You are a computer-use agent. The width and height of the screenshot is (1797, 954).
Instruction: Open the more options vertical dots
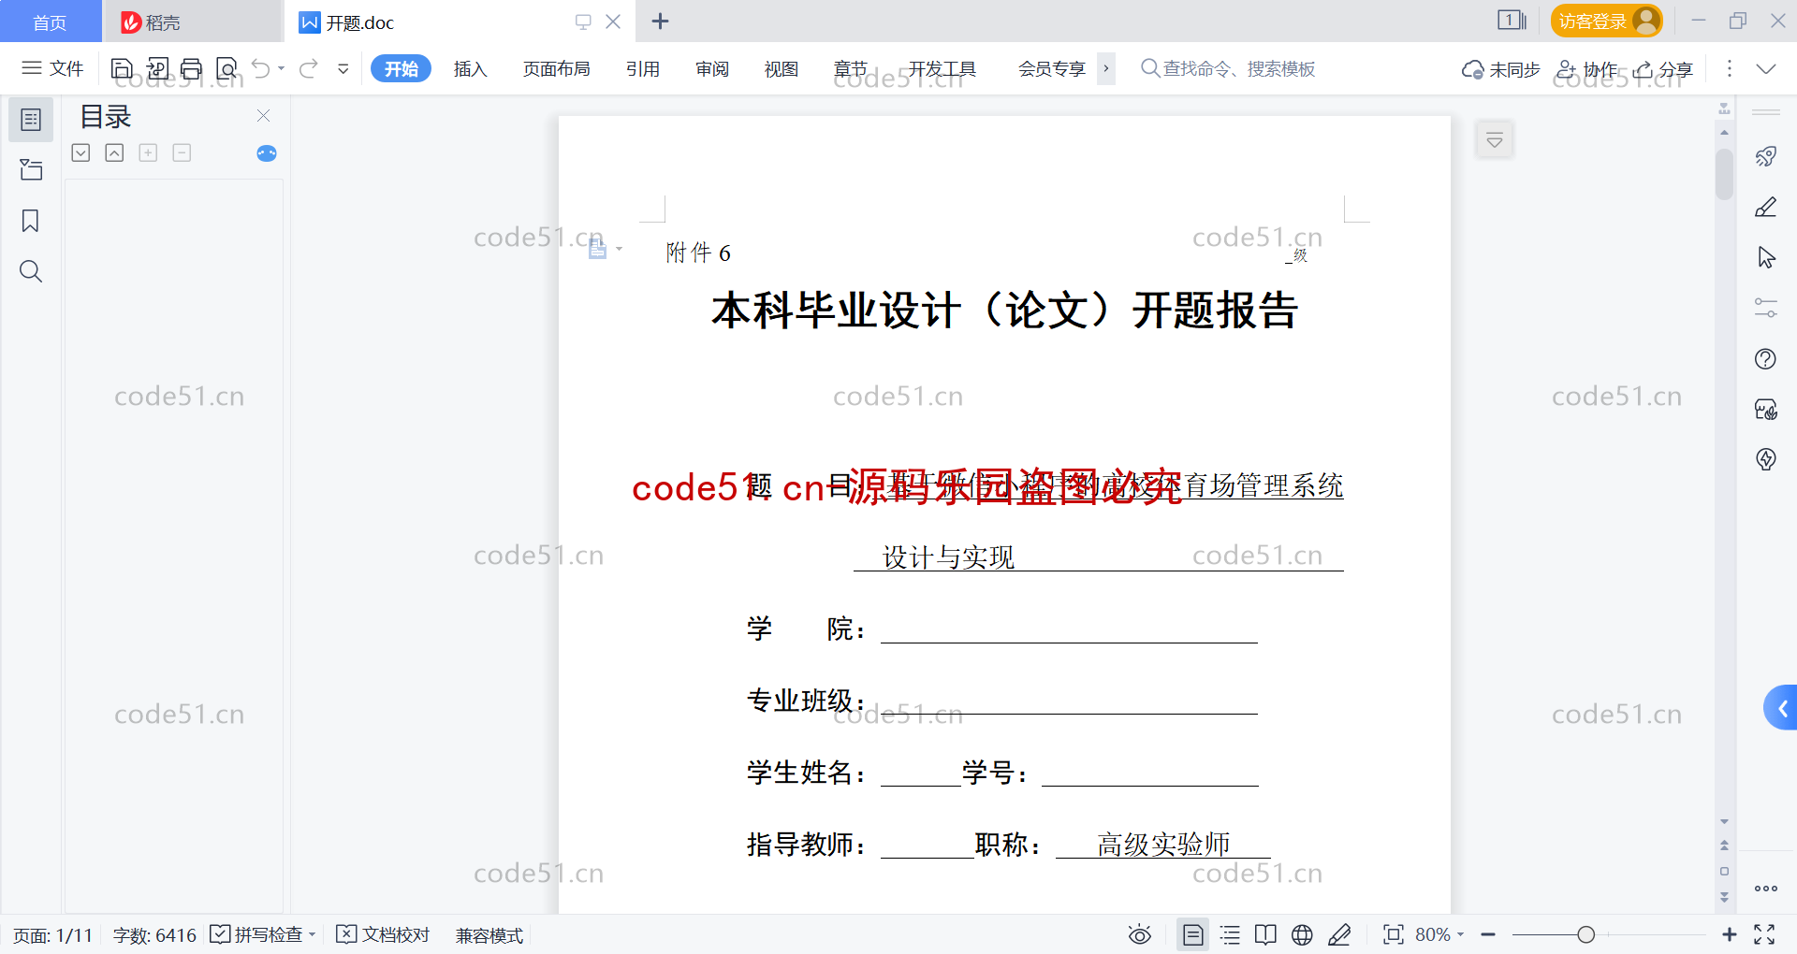1730,68
